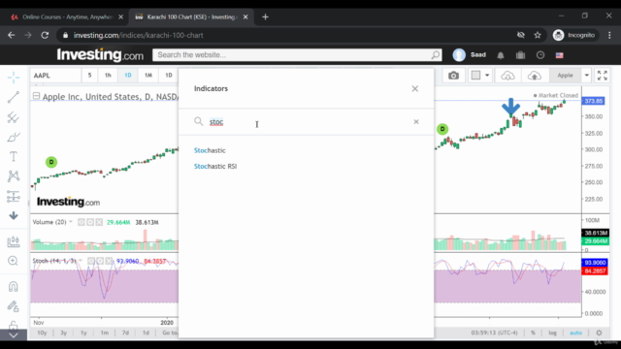Set chart range to 7d
This screenshot has width=621, height=349.
pyautogui.click(x=125, y=333)
